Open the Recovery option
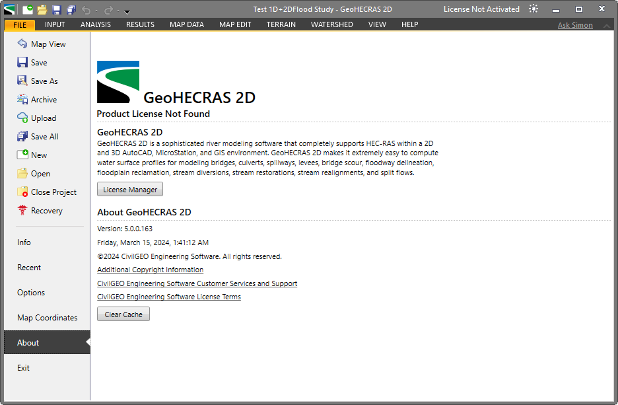Screen dimensions: 618x405 pyautogui.click(x=46, y=211)
